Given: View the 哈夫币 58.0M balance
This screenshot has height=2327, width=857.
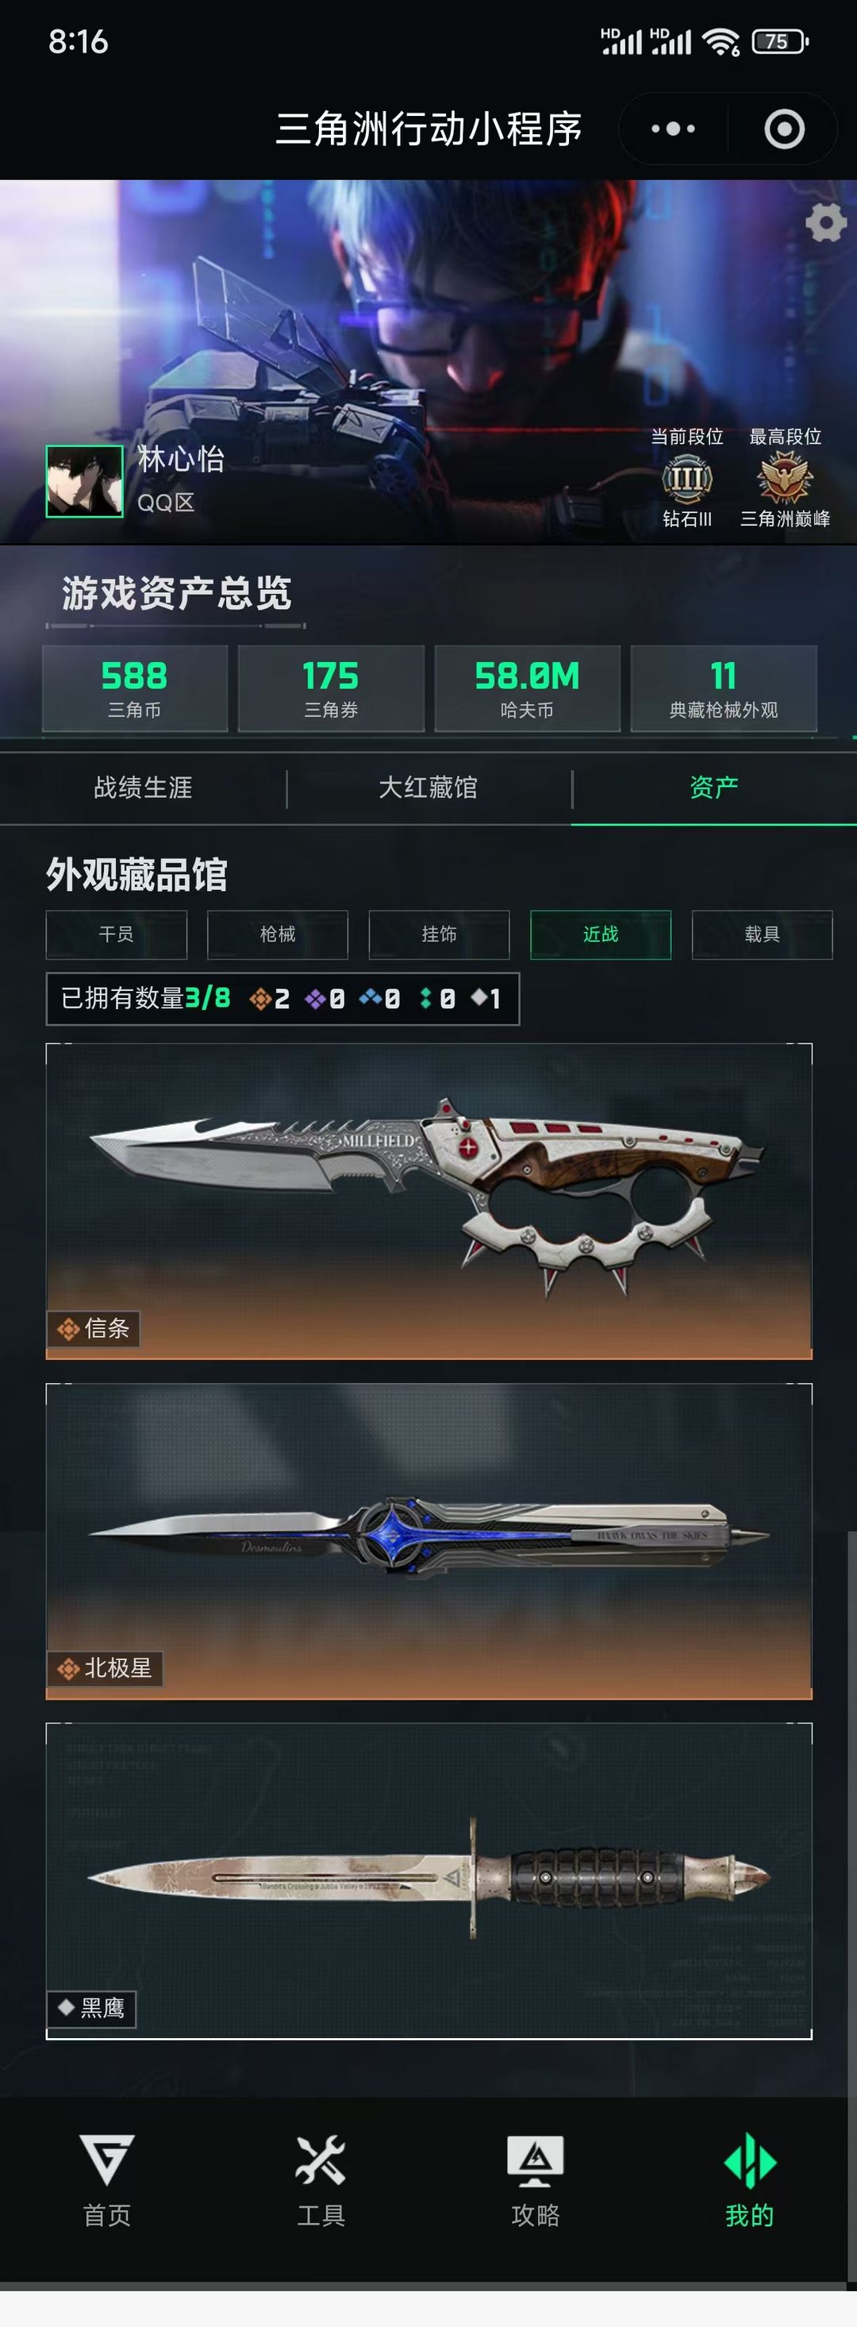Looking at the screenshot, I should 528,688.
